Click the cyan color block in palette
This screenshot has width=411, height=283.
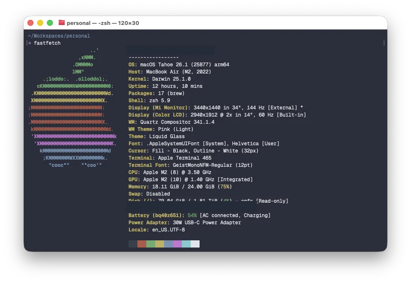click(x=186, y=244)
